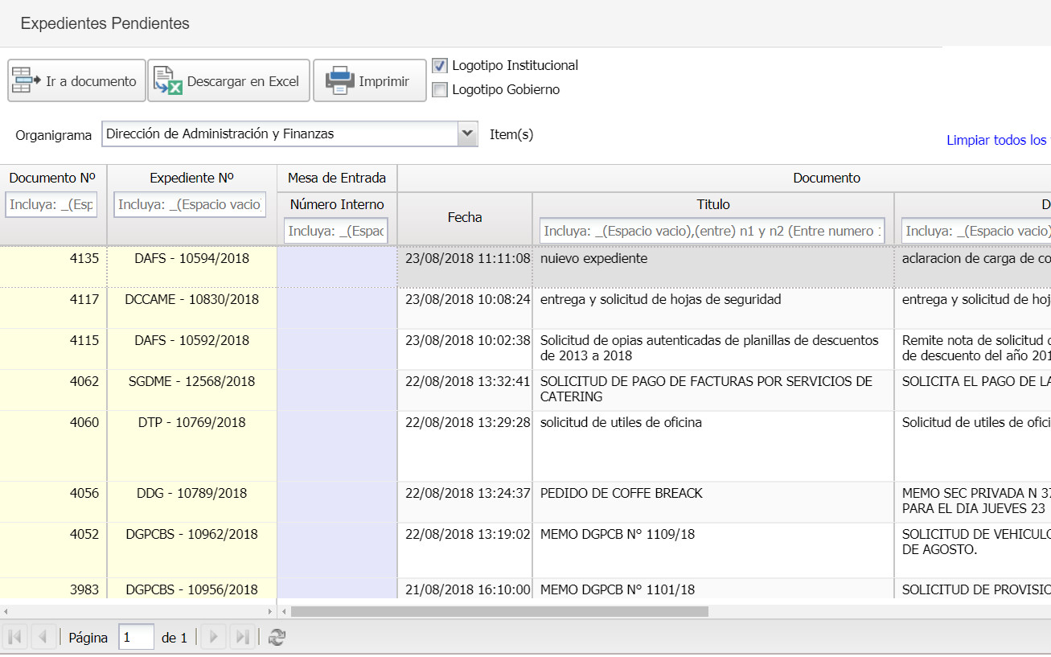Uncheck Logotipo Institucional checkbox
The height and width of the screenshot is (657, 1051).
pyautogui.click(x=440, y=66)
